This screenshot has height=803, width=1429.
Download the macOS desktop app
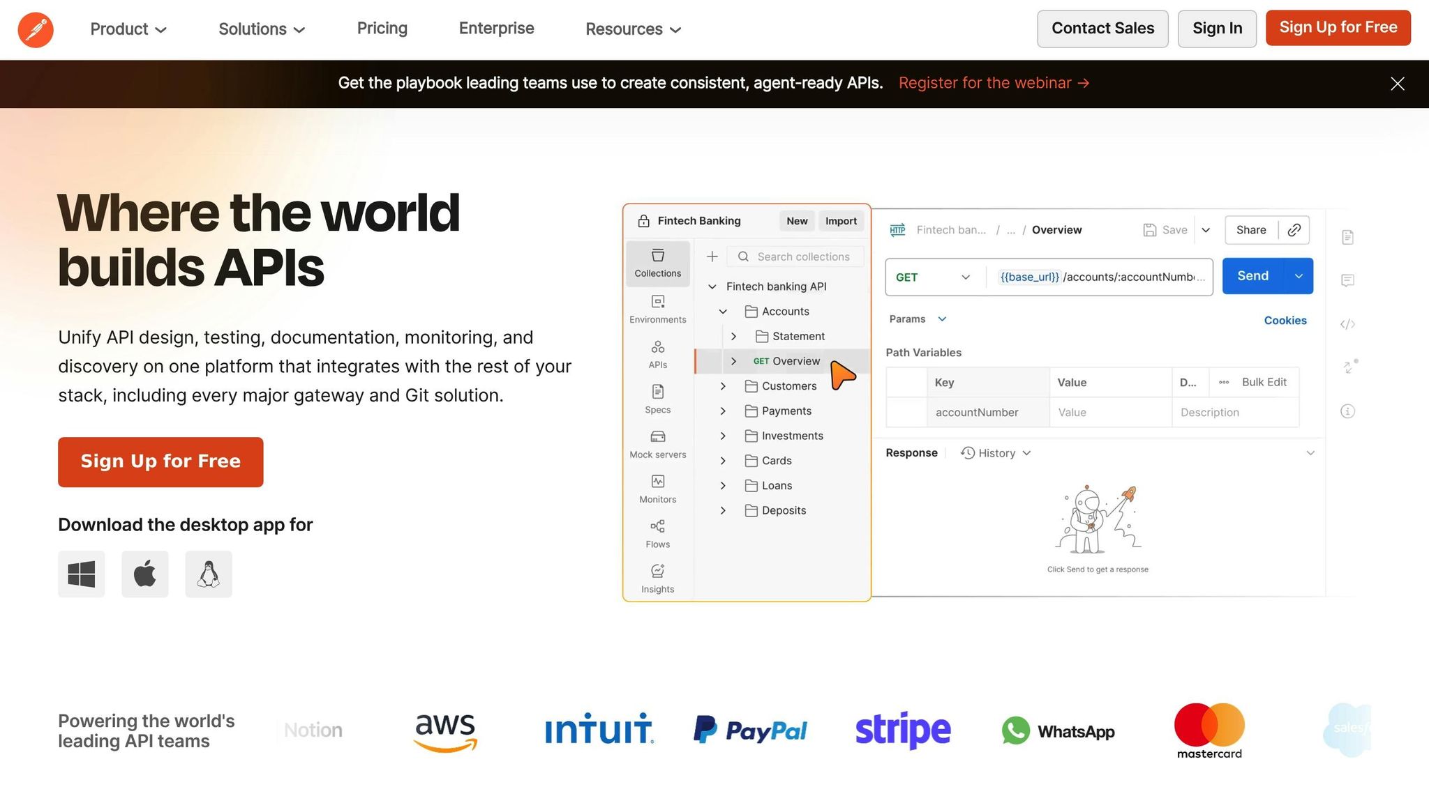click(x=145, y=574)
